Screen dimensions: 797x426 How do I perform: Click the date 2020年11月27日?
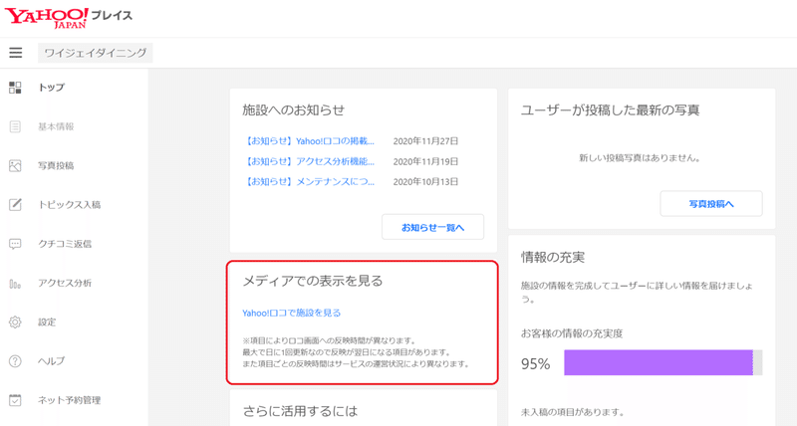(425, 141)
